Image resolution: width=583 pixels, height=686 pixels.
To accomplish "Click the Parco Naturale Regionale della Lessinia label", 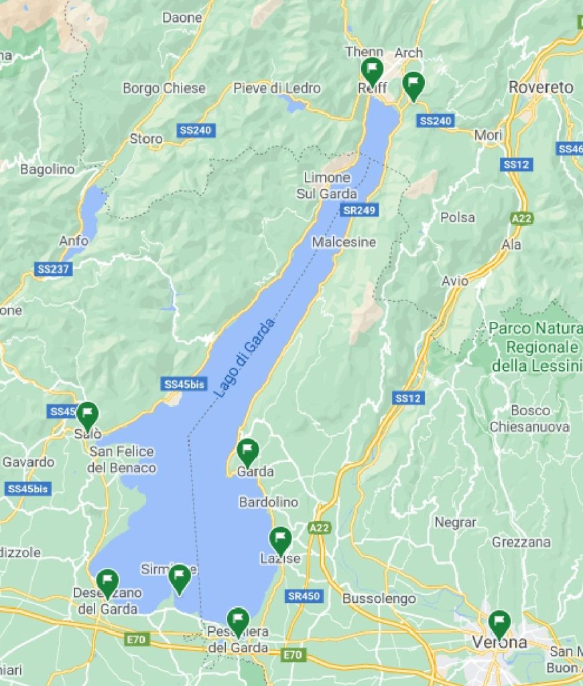I will 537,347.
